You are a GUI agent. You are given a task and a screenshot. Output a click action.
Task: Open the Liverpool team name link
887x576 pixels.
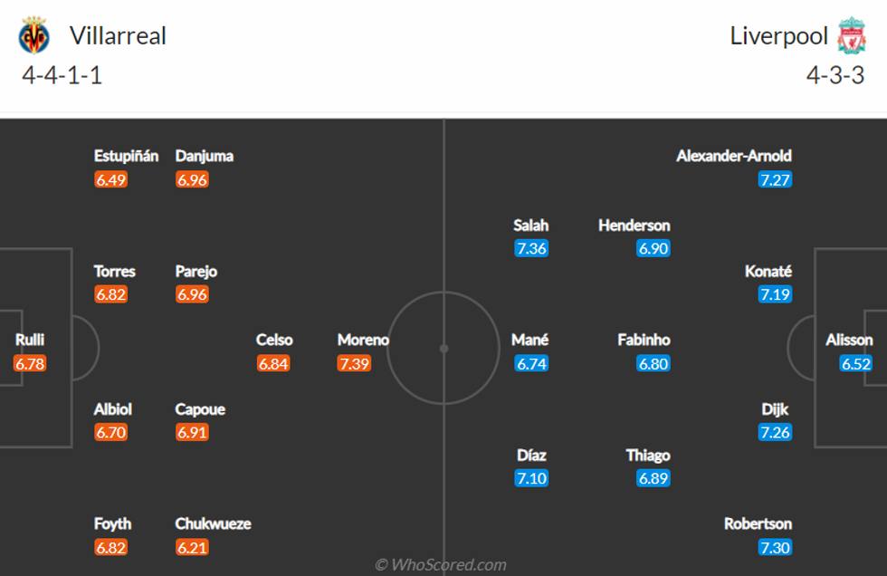point(778,36)
